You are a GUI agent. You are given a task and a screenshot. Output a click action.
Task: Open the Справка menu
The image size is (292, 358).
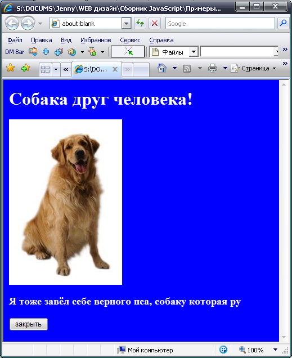coord(161,40)
